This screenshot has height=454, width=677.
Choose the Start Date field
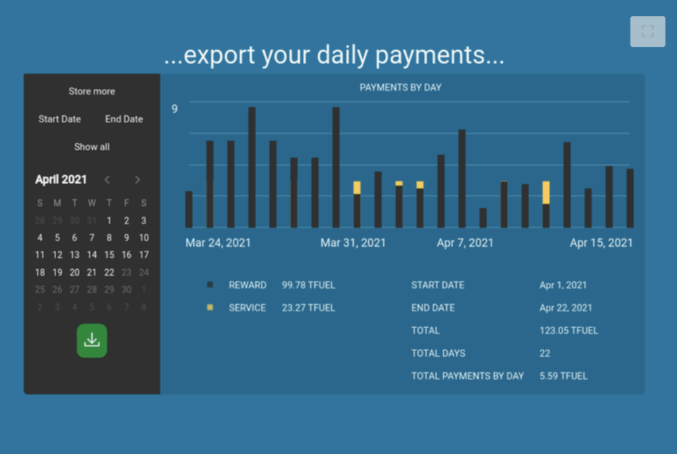[x=60, y=119]
